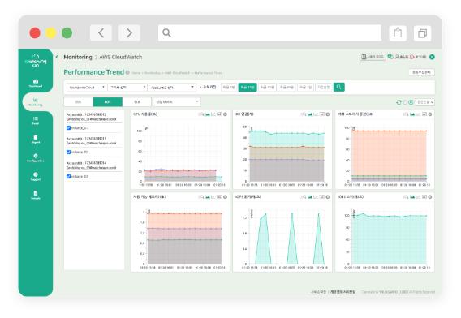The width and height of the screenshot is (461, 318).
Task: Expand the YoungwooCloud dropdown
Action: pos(86,88)
